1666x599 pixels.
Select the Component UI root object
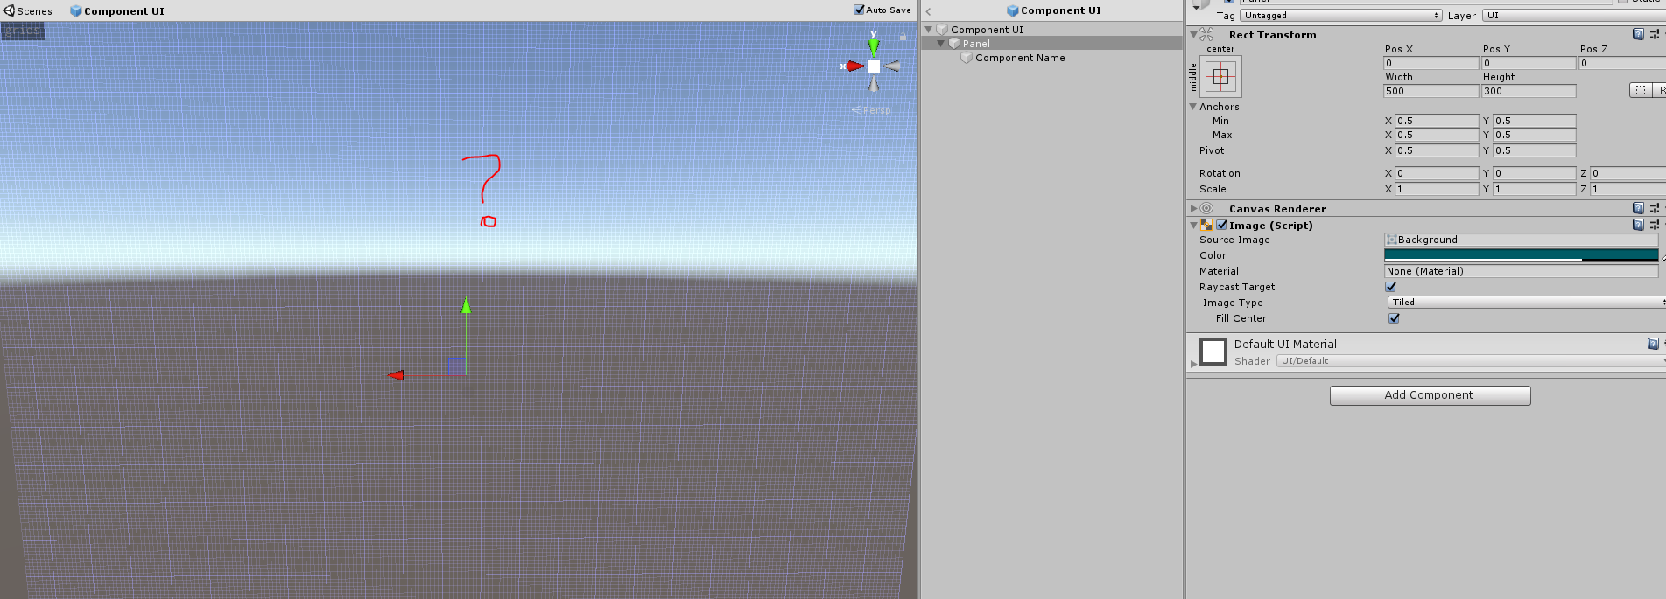pos(987,30)
